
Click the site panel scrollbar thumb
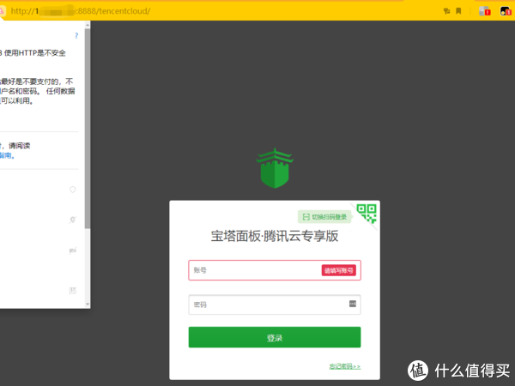pyautogui.click(x=88, y=128)
